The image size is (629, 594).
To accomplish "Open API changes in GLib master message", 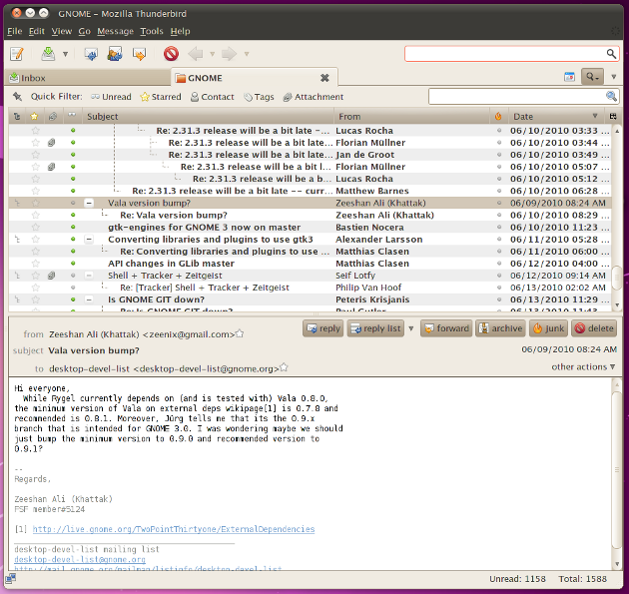I will click(311, 264).
